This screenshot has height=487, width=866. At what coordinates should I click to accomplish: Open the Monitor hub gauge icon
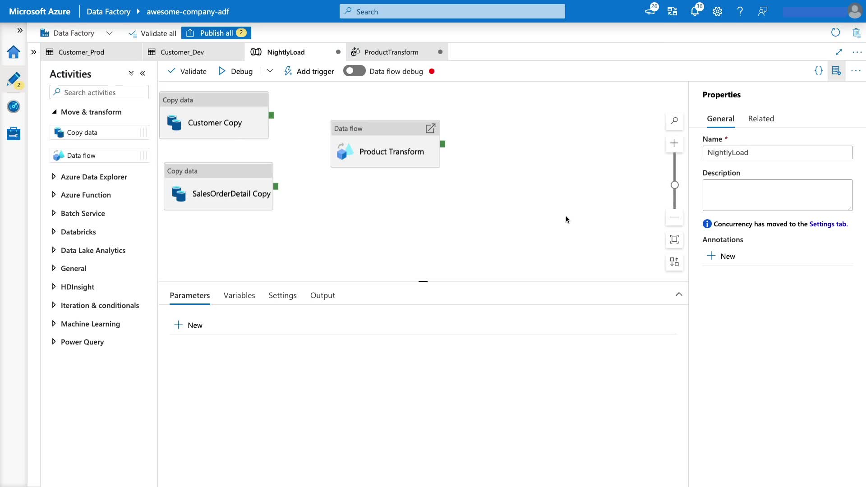(x=14, y=107)
